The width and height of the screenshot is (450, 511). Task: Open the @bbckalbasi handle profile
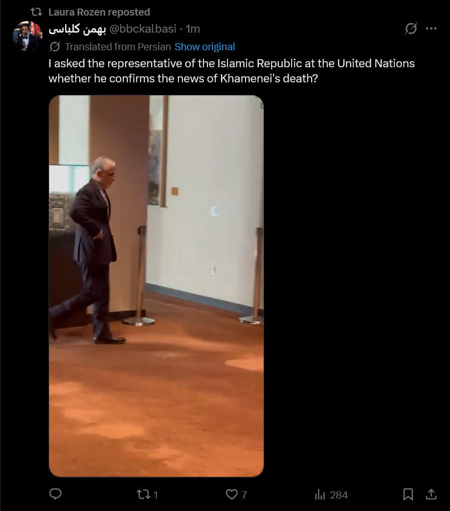point(143,29)
